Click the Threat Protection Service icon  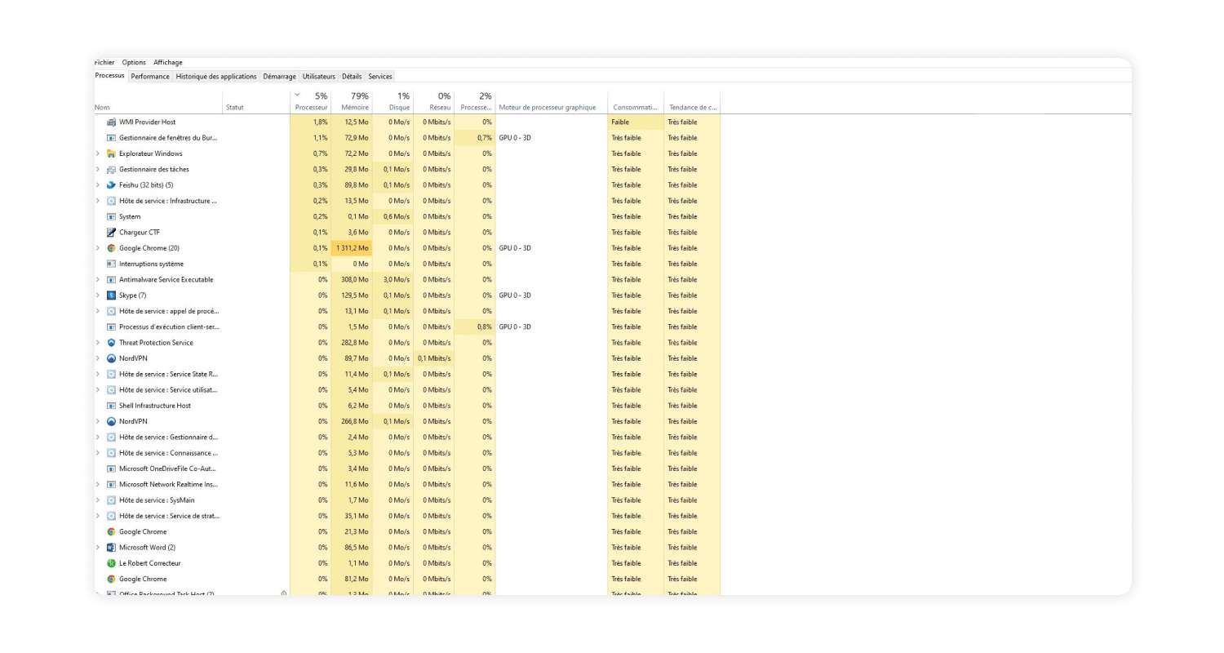111,343
